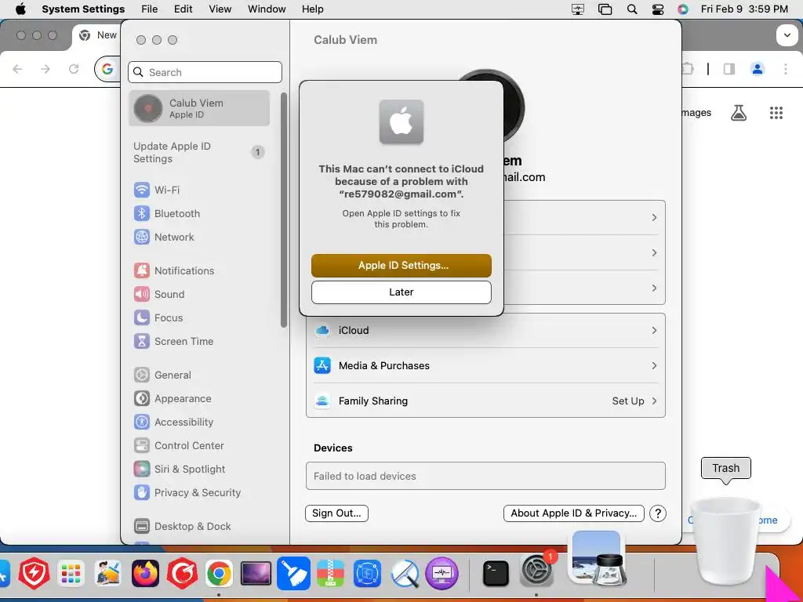Open Preview app from the Dock
Image resolution: width=803 pixels, height=602 pixels.
[597, 559]
